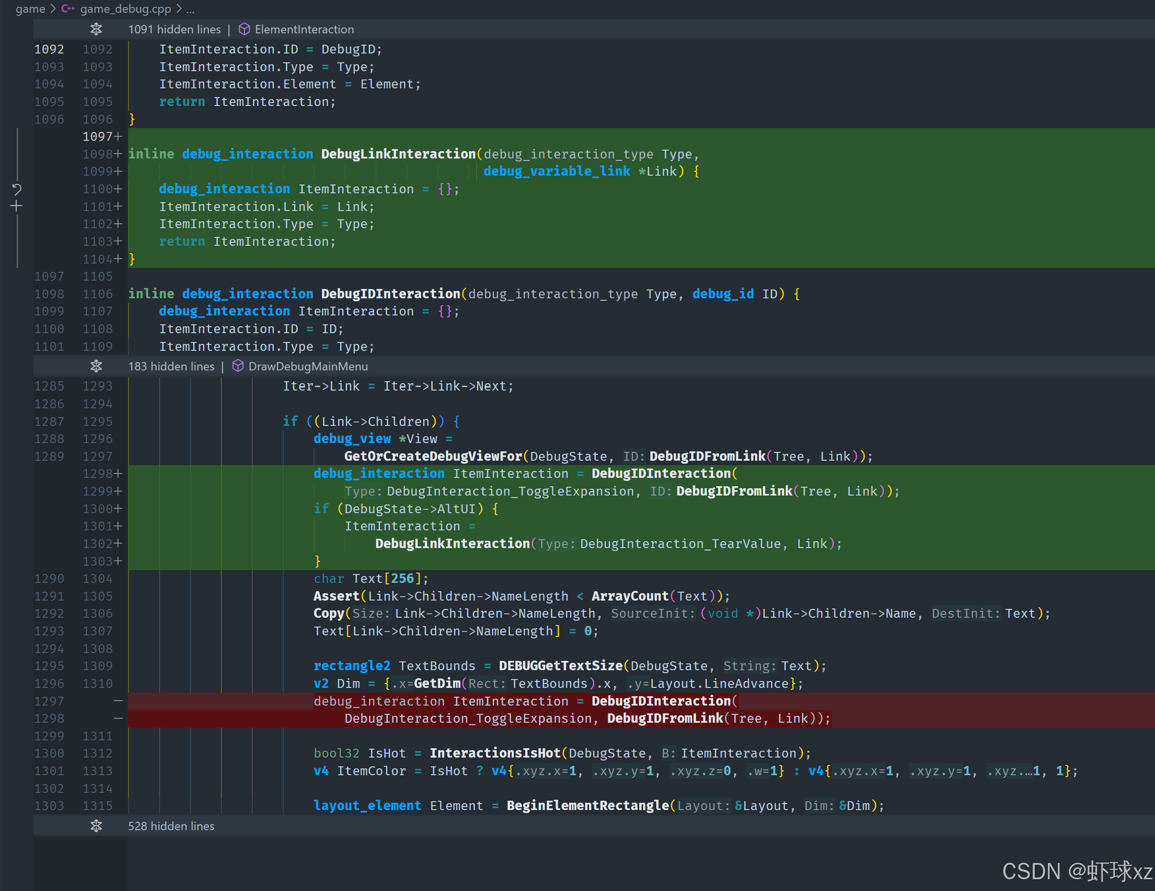
Task: Click the removed line 1297 minus marker
Action: 118,701
